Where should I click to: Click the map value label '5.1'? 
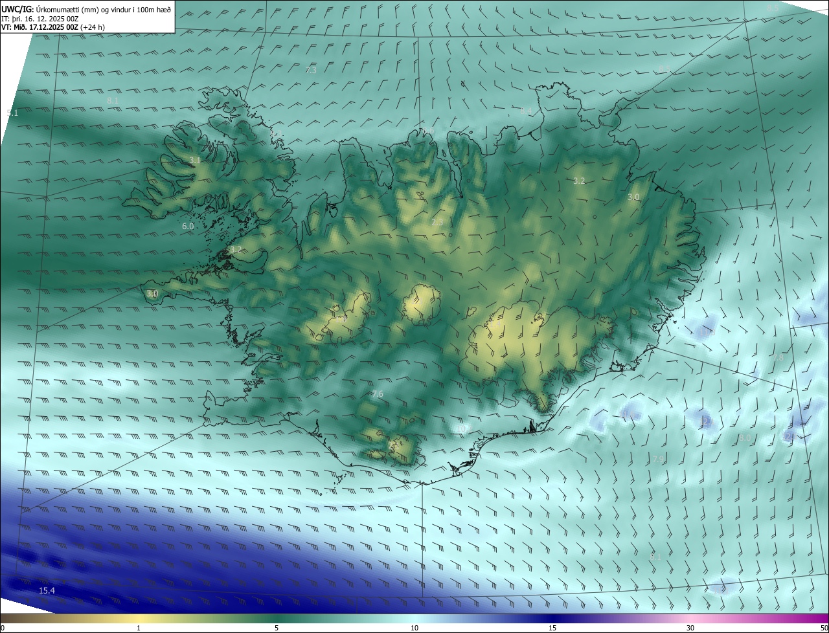pyautogui.click(x=12, y=113)
